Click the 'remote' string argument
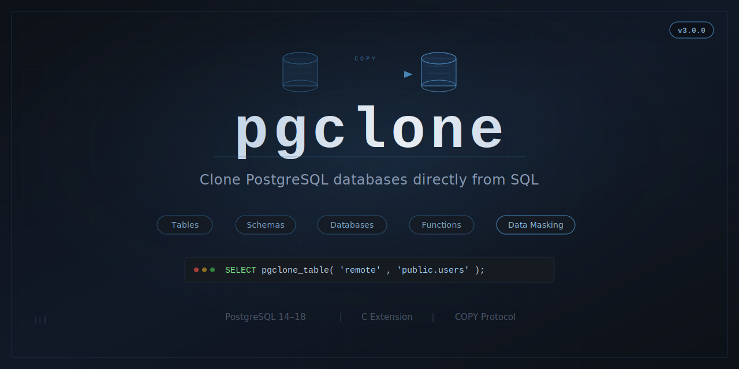The image size is (739, 369). pos(360,270)
